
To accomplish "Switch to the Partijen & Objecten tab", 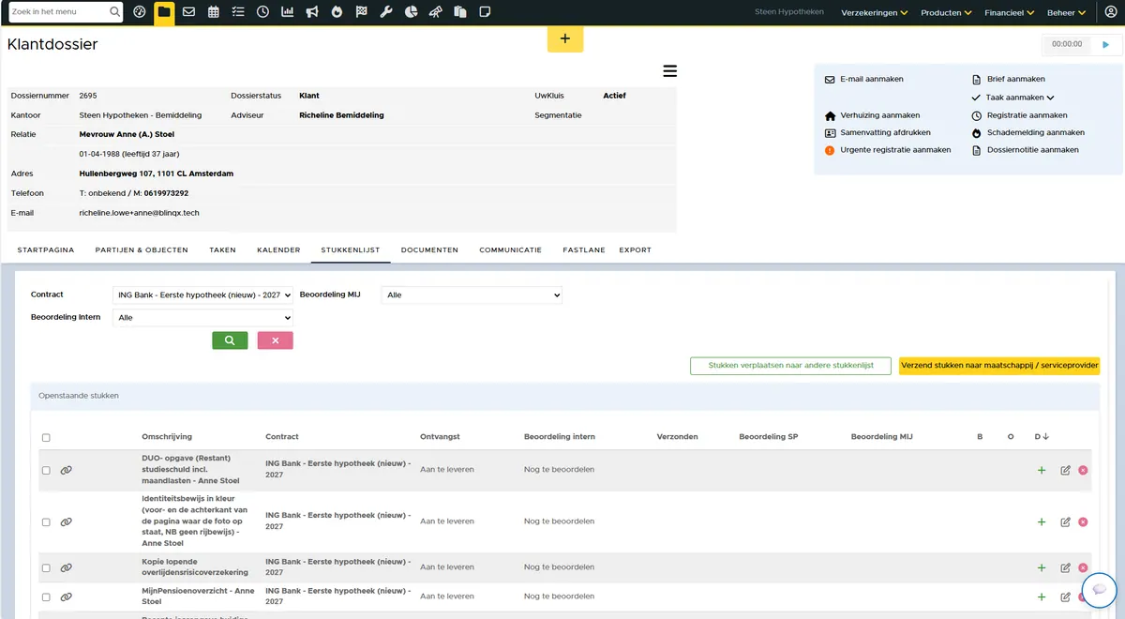I will point(142,250).
